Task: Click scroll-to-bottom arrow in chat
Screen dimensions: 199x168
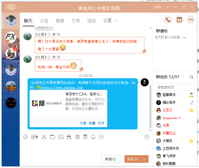Action: [150, 130]
